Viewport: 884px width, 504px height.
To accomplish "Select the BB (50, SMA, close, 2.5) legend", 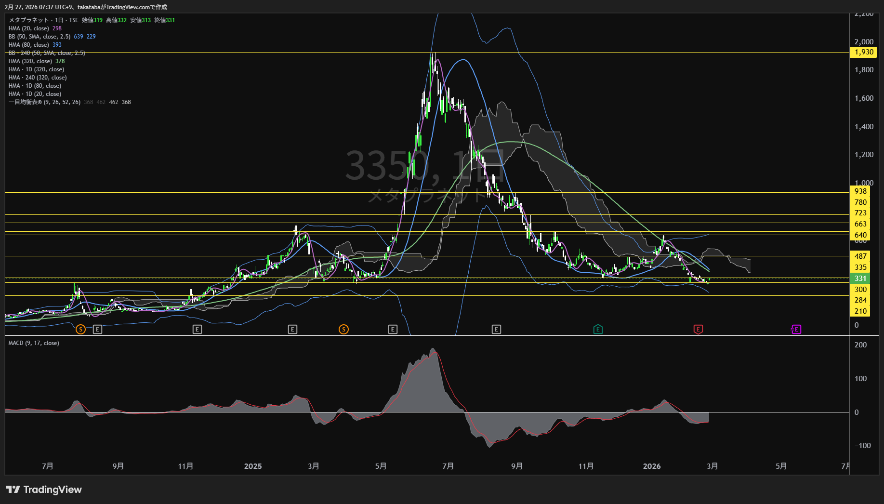I will pyautogui.click(x=40, y=37).
